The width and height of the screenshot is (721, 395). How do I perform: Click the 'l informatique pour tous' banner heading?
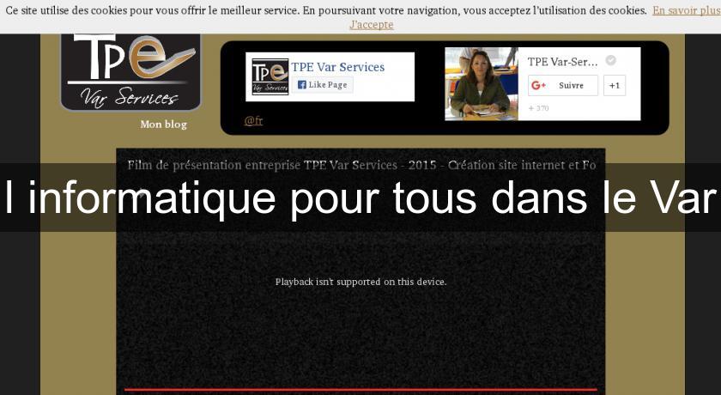click(x=360, y=198)
